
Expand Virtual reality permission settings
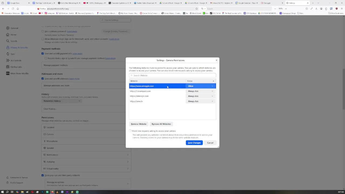coord(86,169)
